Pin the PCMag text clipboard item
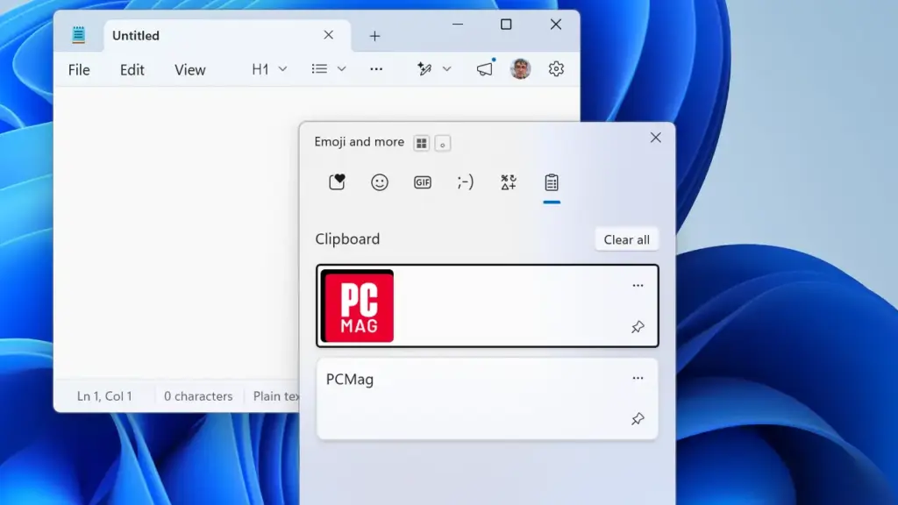Viewport: 898px width, 505px height. click(x=638, y=419)
